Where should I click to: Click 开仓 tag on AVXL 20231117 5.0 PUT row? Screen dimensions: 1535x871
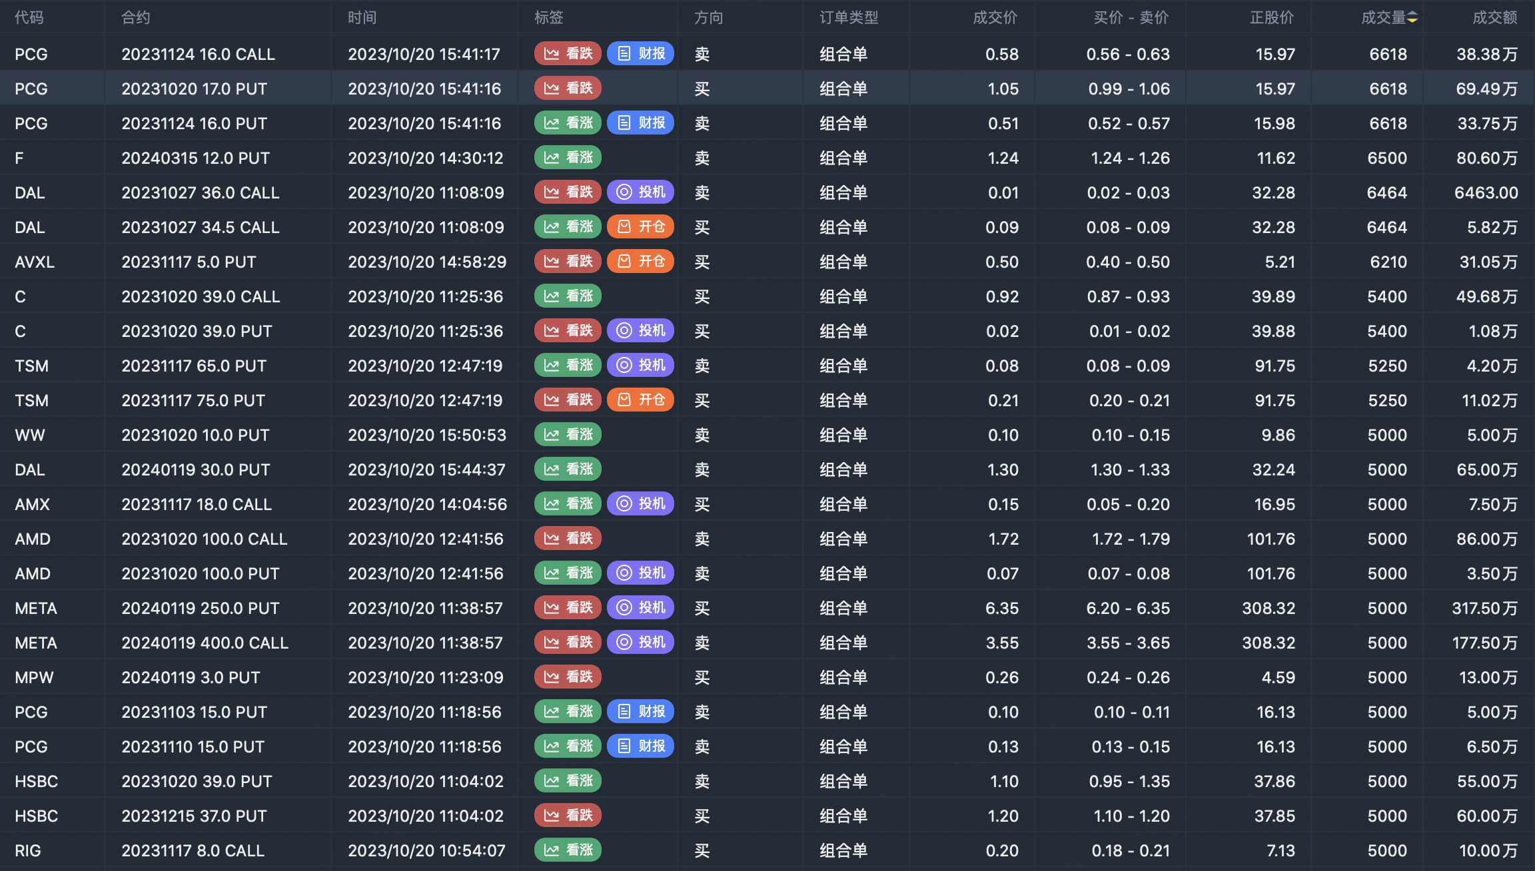(640, 262)
